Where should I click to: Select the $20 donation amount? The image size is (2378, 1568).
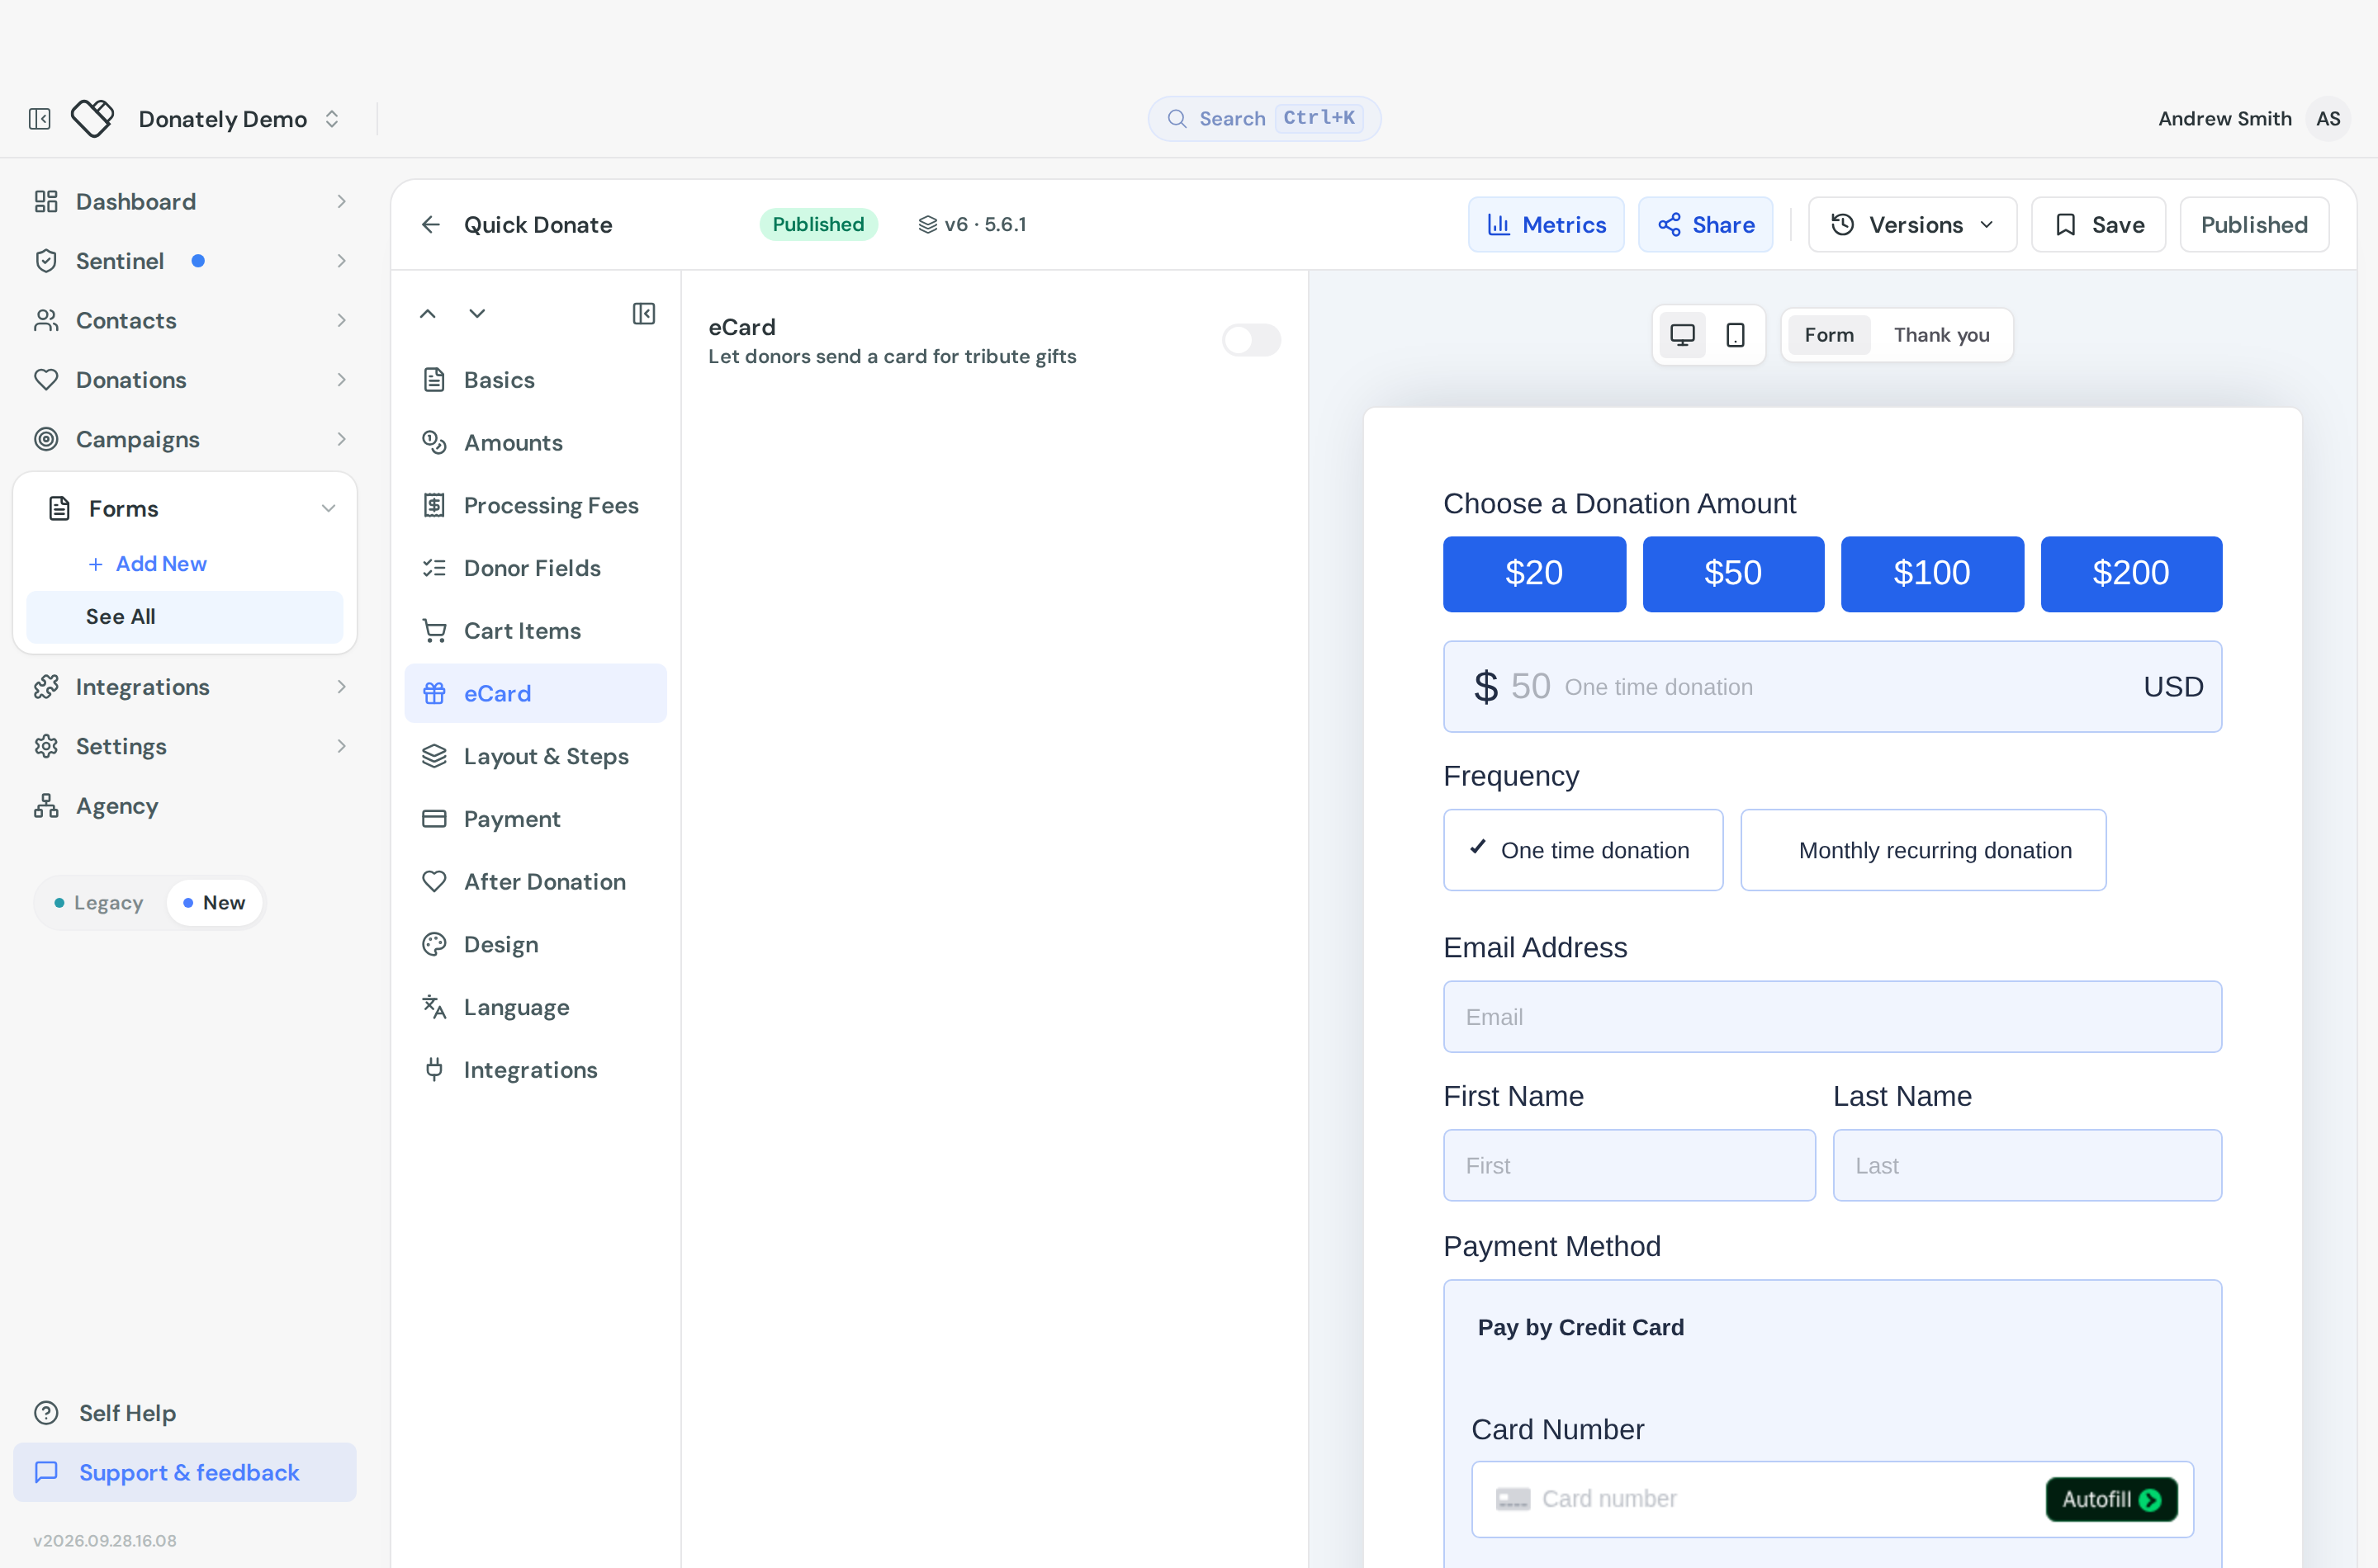click(x=1533, y=574)
